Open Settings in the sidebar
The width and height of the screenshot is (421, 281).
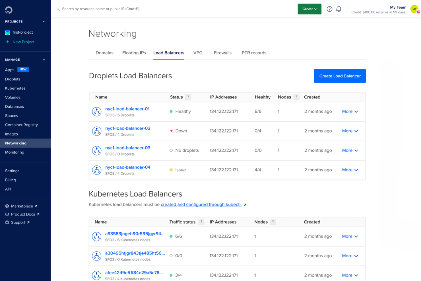point(12,171)
